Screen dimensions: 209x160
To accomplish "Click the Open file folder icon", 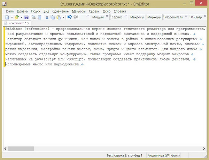I will click(x=16, y=17).
